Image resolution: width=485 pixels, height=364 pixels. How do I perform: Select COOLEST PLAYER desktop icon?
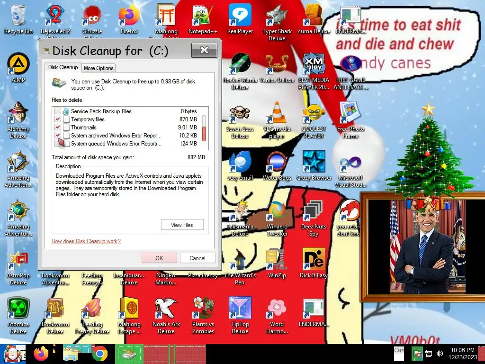314,121
